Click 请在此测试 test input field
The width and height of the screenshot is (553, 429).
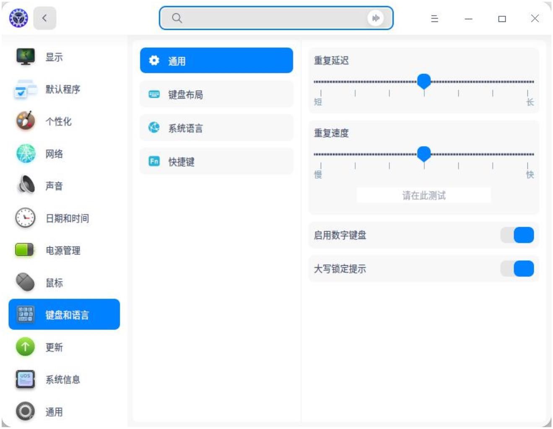click(423, 195)
